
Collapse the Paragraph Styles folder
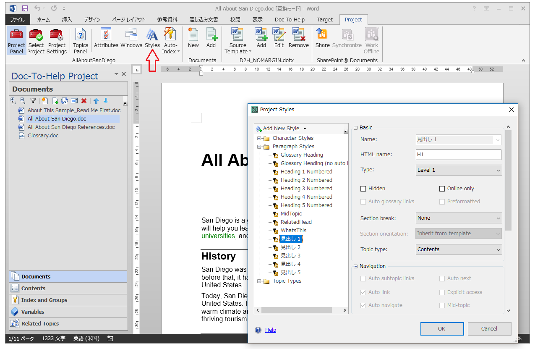click(259, 147)
